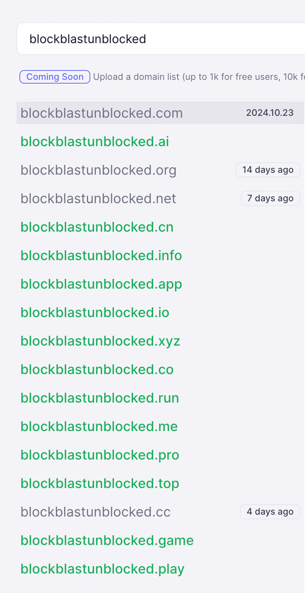Select the blockblastunblocked.co domain

click(x=97, y=369)
